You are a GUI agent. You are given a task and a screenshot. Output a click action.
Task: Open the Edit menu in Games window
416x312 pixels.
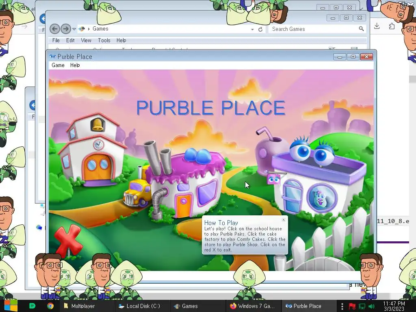pos(70,40)
